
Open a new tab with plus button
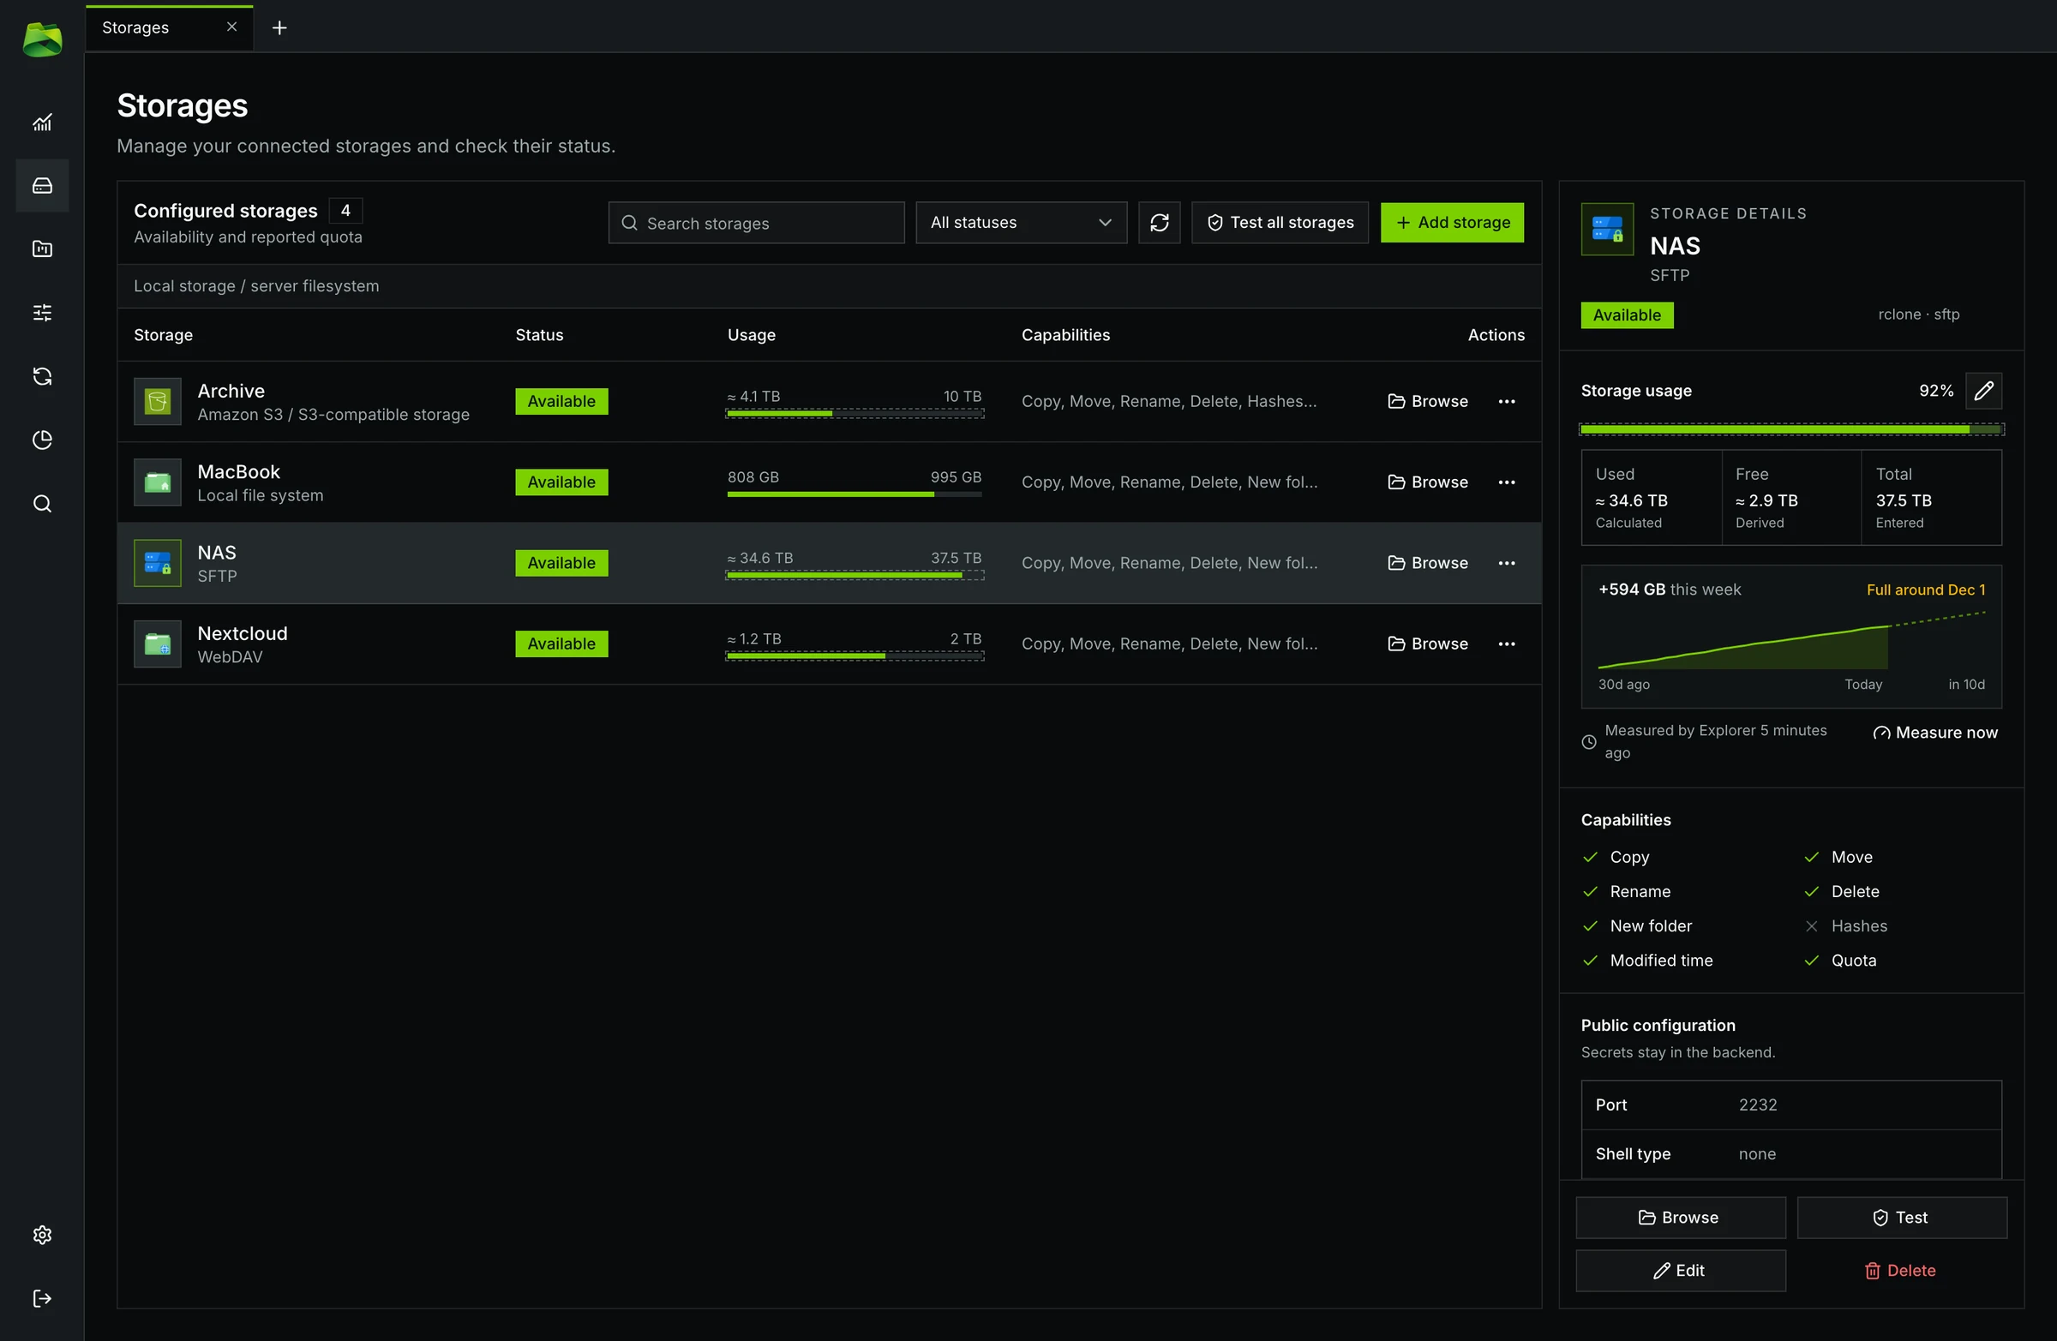tap(279, 27)
